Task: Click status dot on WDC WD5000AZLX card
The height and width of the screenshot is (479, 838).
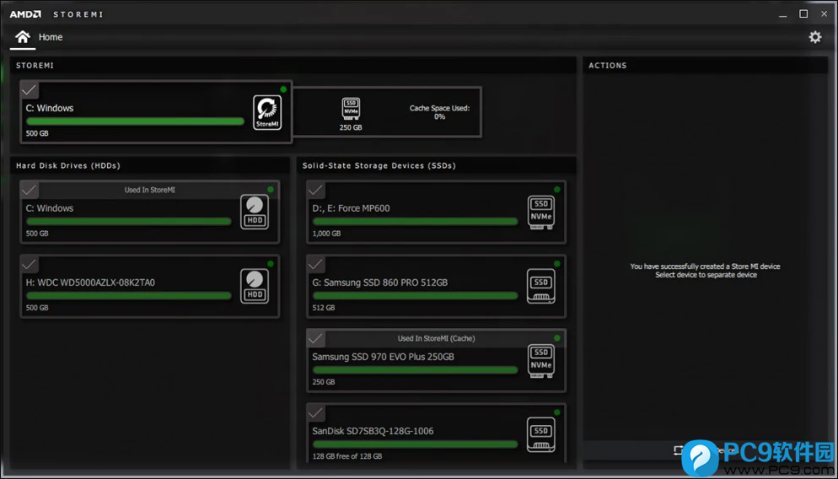Action: [271, 264]
